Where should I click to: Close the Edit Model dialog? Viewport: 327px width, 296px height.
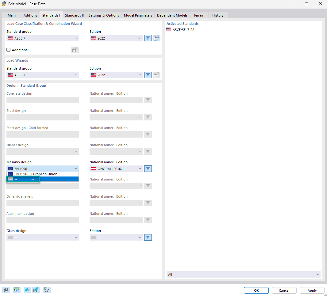(x=321, y=4)
